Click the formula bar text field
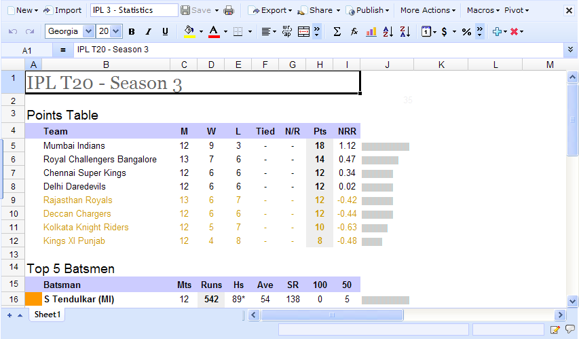 click(x=318, y=50)
